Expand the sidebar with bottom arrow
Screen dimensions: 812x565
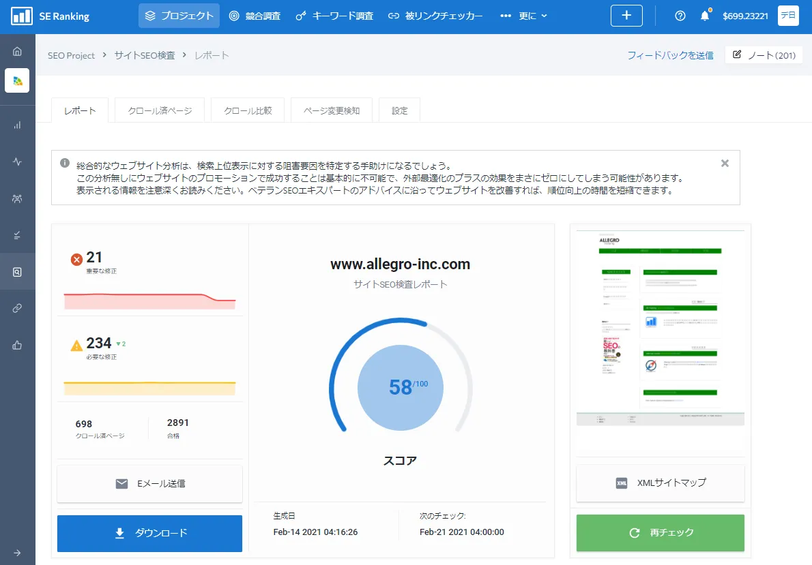tap(17, 553)
